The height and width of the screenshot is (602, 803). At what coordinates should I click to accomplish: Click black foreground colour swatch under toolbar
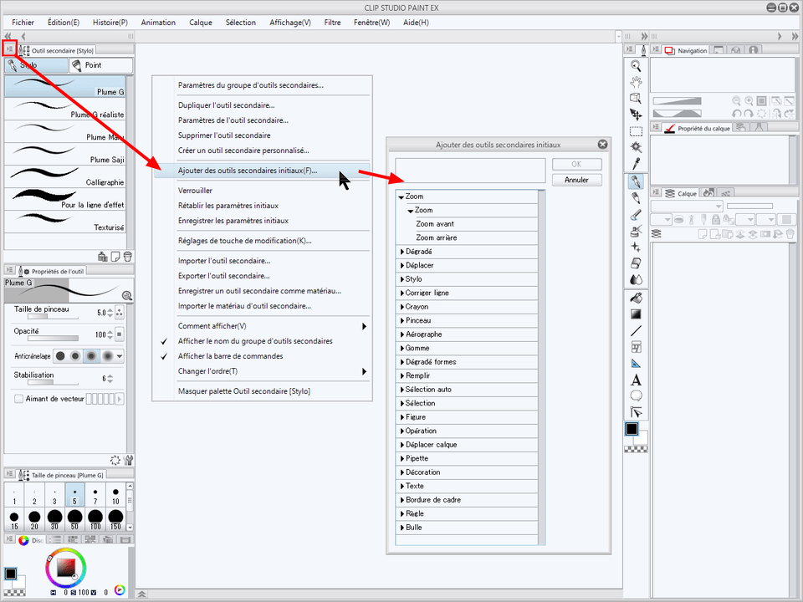[632, 429]
